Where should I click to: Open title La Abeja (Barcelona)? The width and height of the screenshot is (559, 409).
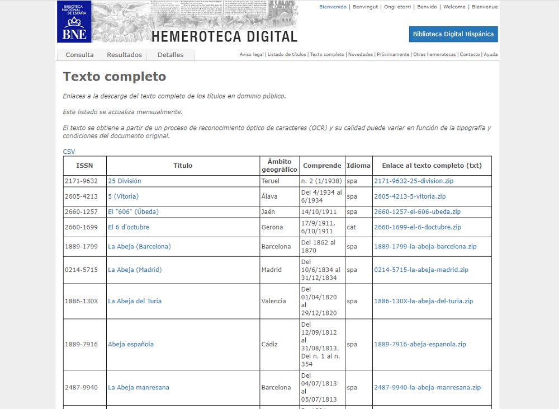(139, 247)
